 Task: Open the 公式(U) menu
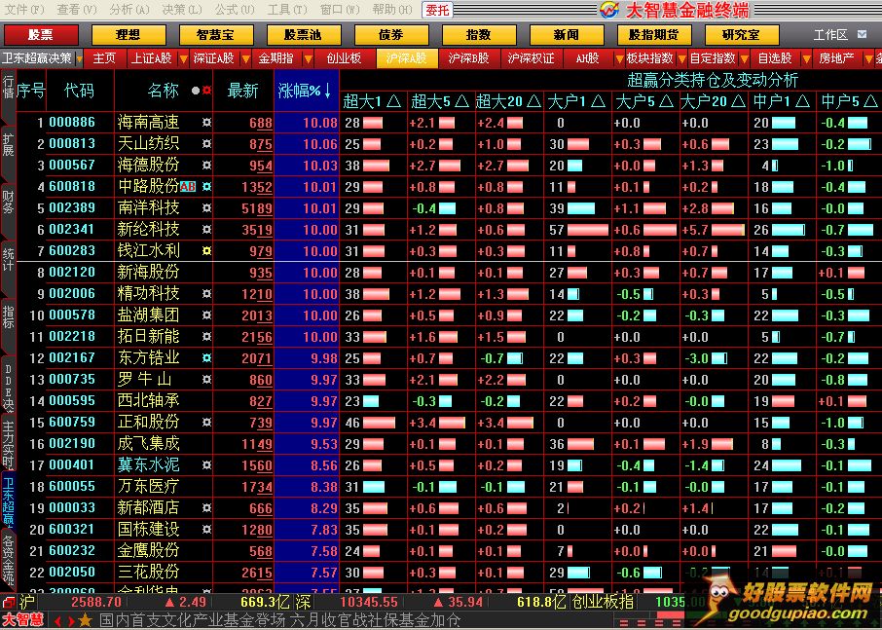235,10
